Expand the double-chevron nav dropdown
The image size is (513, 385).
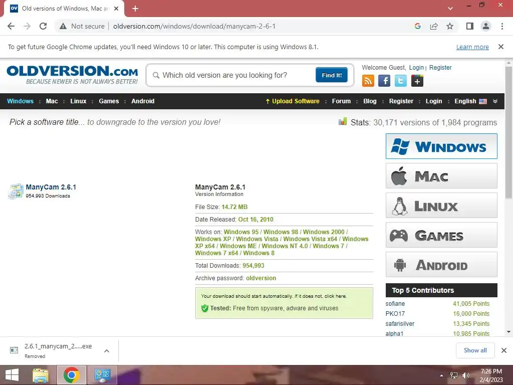tap(495, 101)
